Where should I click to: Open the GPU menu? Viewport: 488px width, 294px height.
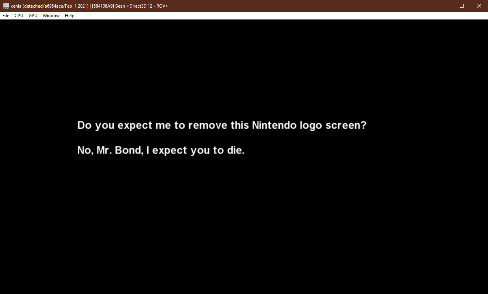[x=33, y=16]
